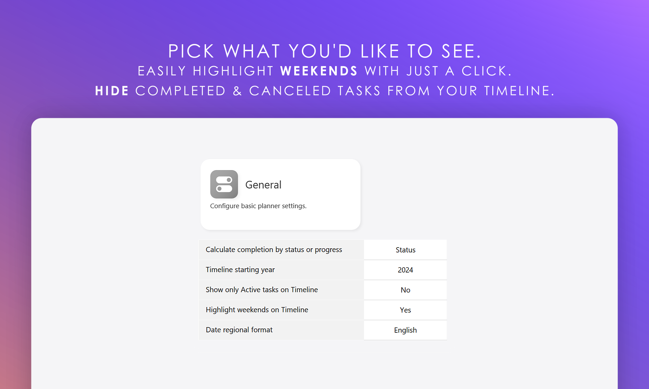The width and height of the screenshot is (649, 389).
Task: Select 'Calculate completion by status or progress' label
Action: coord(274,250)
